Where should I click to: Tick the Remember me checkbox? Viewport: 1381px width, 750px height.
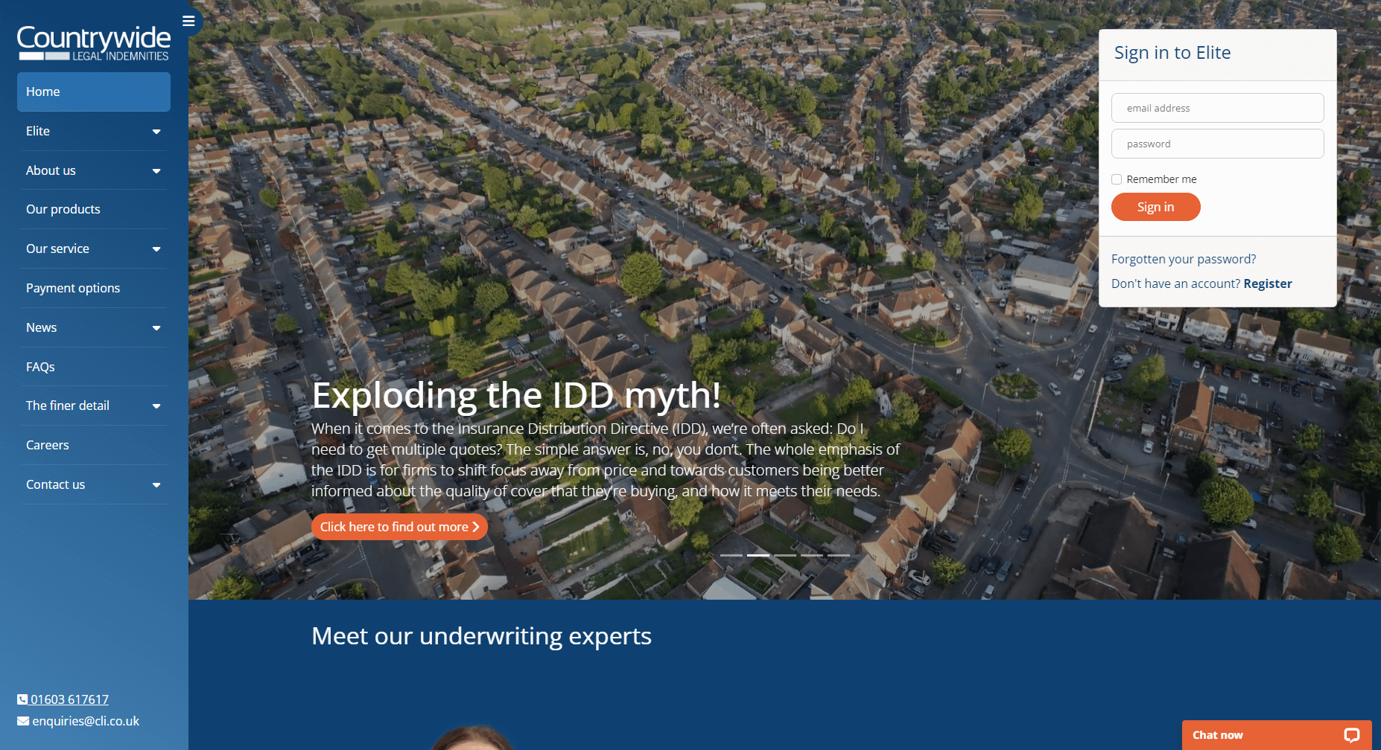point(1117,179)
